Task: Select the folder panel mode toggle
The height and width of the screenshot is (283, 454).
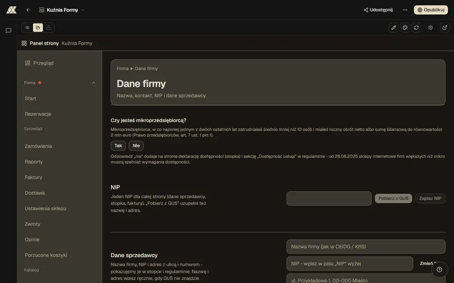Action: (38, 28)
